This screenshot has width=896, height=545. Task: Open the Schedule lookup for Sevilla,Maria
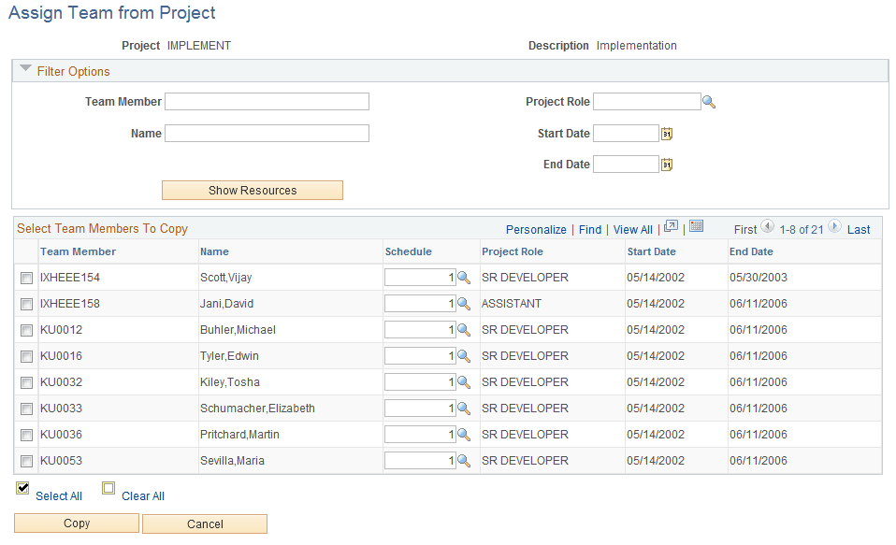click(x=463, y=460)
